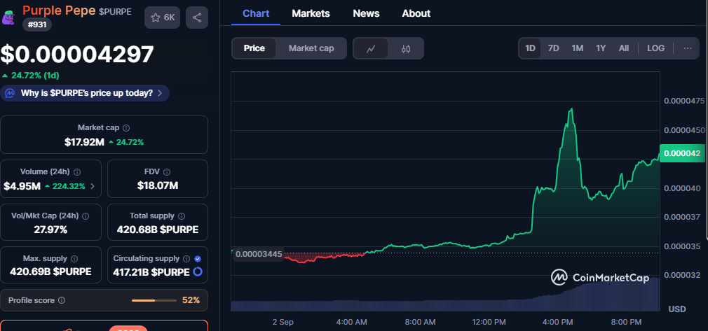This screenshot has height=331, width=708.
Task: Click the circulating supply ring indicator
Action: [197, 272]
